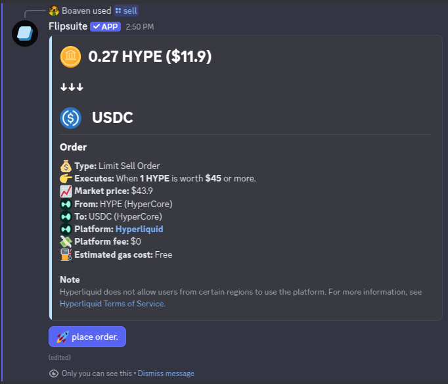Click Boaven's small avatar in the reply line
This screenshot has height=384, width=448.
54,11
